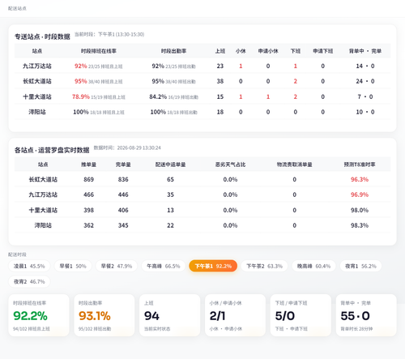Viewport: 405px width, 359px height.
Task: Open the 下班 / 申请下班 5/0 card
Action: [x=301, y=315]
